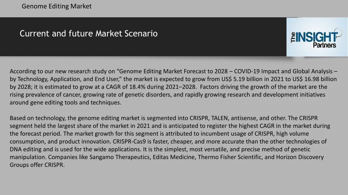Image resolution: width=348 pixels, height=195 pixels.
Task: Click the vertical "The" text in the logo
Action: 293,37
